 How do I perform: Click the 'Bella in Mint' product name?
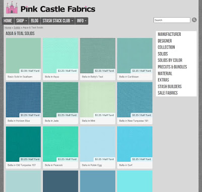click(88, 121)
